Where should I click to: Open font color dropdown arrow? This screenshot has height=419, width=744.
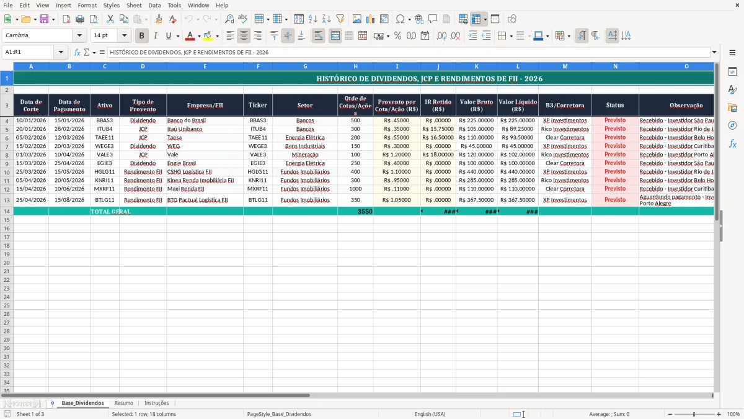pyautogui.click(x=198, y=36)
